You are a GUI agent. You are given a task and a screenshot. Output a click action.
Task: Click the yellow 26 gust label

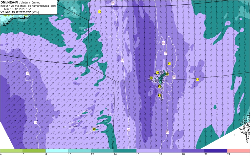pos(94,129)
